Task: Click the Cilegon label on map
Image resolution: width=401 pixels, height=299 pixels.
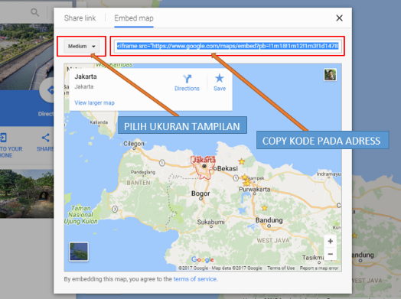Action: coord(134,144)
